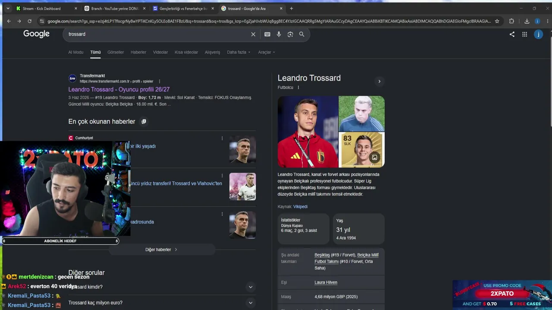552x310 pixels.
Task: Open options for the Trossard ve Vlahovic news
Action: click(x=222, y=176)
